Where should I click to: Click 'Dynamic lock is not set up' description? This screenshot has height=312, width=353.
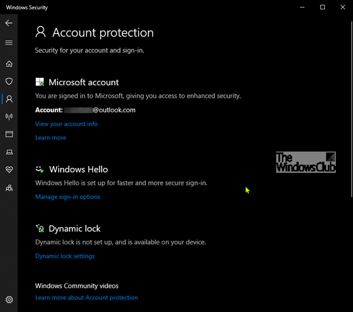pyautogui.click(x=121, y=242)
